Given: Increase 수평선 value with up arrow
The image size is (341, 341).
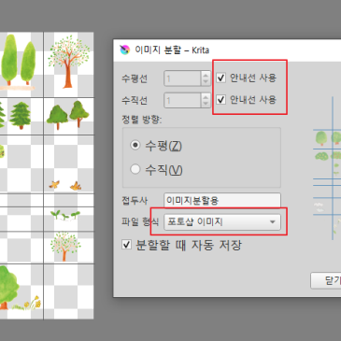Looking at the screenshot, I should pos(206,75).
